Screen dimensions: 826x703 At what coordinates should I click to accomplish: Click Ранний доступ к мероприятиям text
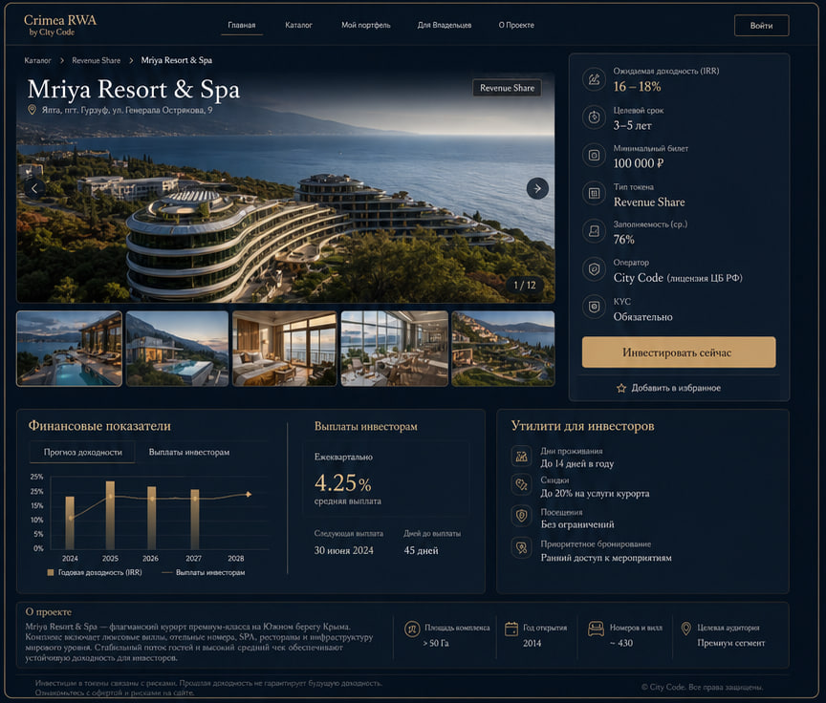click(606, 558)
